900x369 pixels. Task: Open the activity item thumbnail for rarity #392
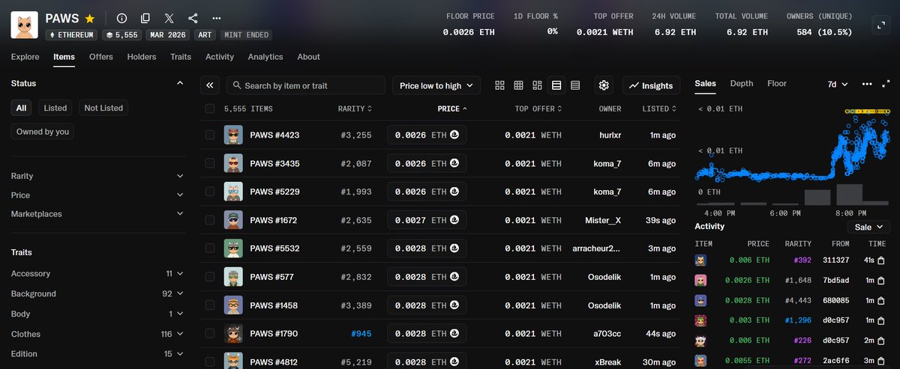click(700, 260)
